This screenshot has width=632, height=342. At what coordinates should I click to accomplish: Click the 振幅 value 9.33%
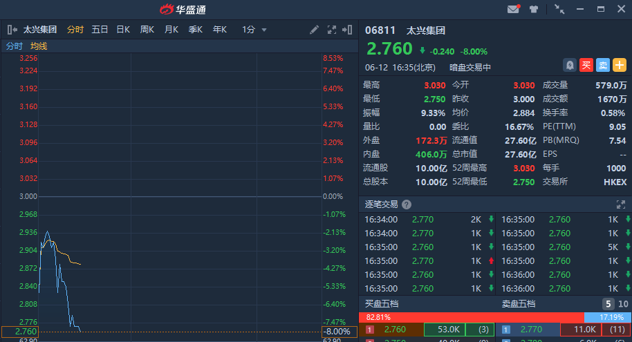coord(433,113)
